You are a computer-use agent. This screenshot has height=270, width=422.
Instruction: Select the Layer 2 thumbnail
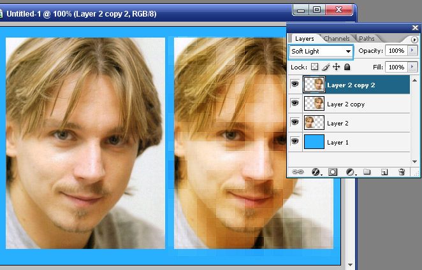[314, 123]
